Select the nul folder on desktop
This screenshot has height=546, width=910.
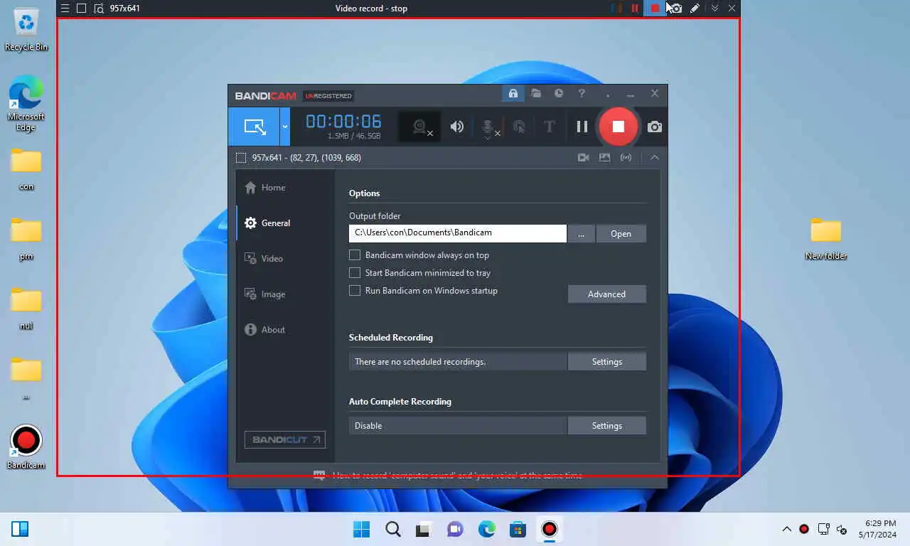coord(26,309)
